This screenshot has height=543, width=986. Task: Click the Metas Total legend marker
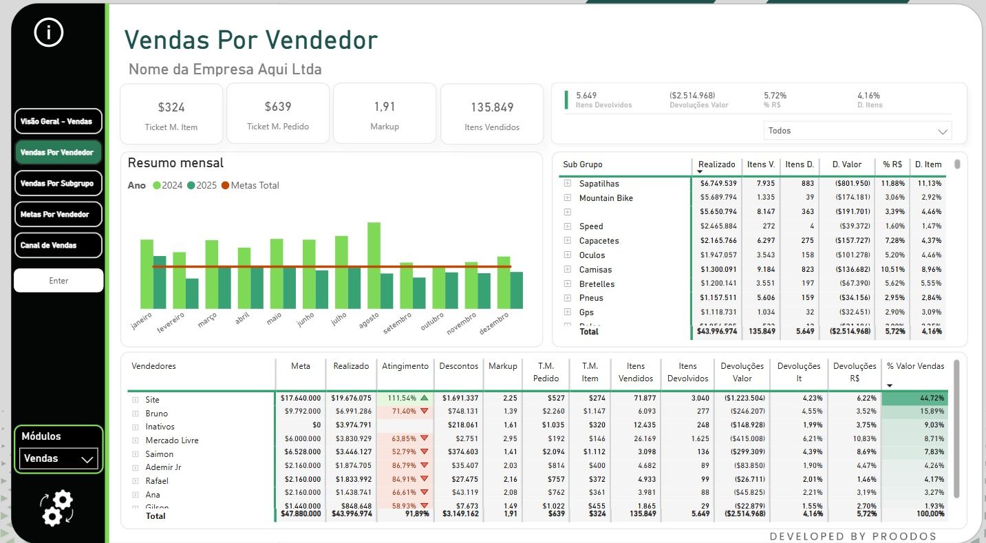(226, 185)
